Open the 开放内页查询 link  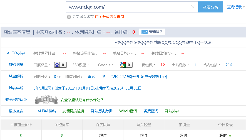113,17
